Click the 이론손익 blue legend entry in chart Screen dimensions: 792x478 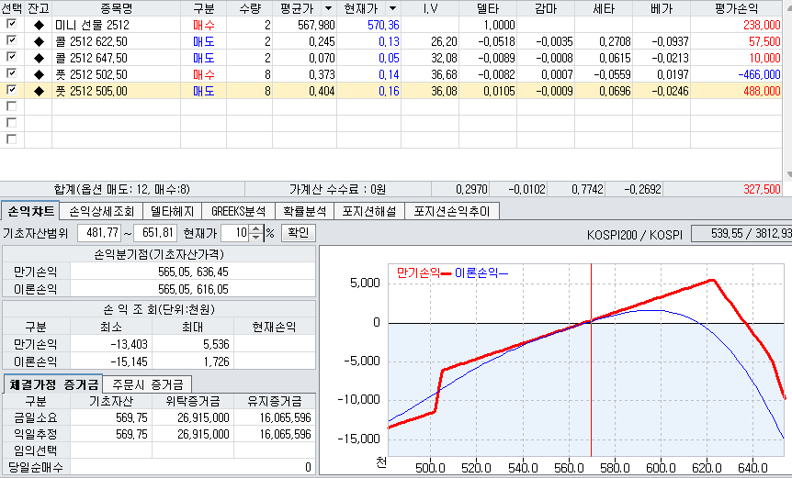click(481, 273)
